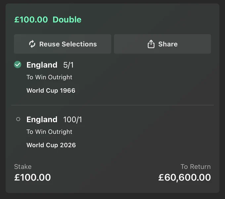Select the England 100/1 selection name
Viewport: 225px width, 199px height.
click(42, 119)
